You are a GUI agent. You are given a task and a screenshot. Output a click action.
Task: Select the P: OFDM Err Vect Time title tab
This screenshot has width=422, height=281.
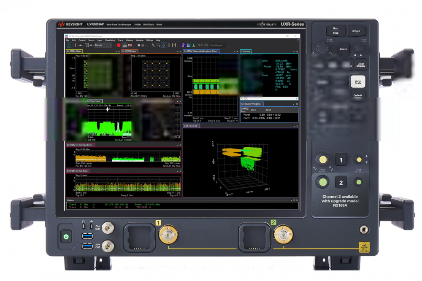(78, 171)
